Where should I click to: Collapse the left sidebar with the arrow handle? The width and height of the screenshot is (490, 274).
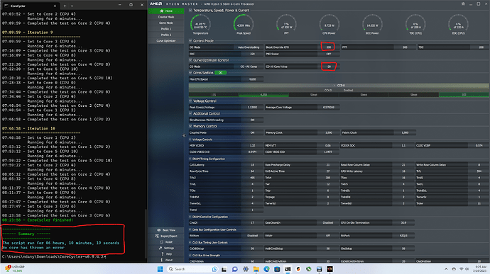184,135
